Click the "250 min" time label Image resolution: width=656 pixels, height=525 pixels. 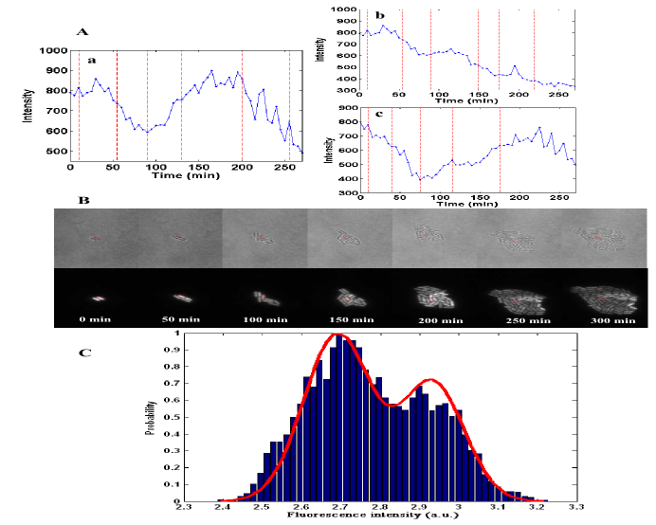[x=528, y=321]
